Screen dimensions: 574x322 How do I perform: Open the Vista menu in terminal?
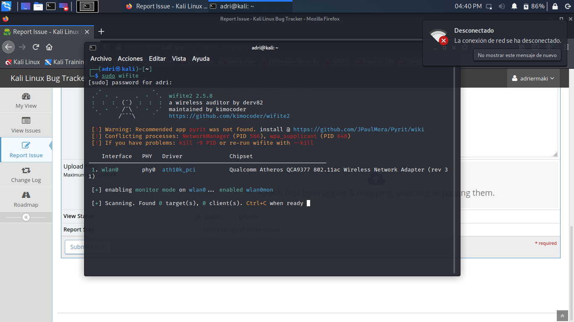pos(179,59)
